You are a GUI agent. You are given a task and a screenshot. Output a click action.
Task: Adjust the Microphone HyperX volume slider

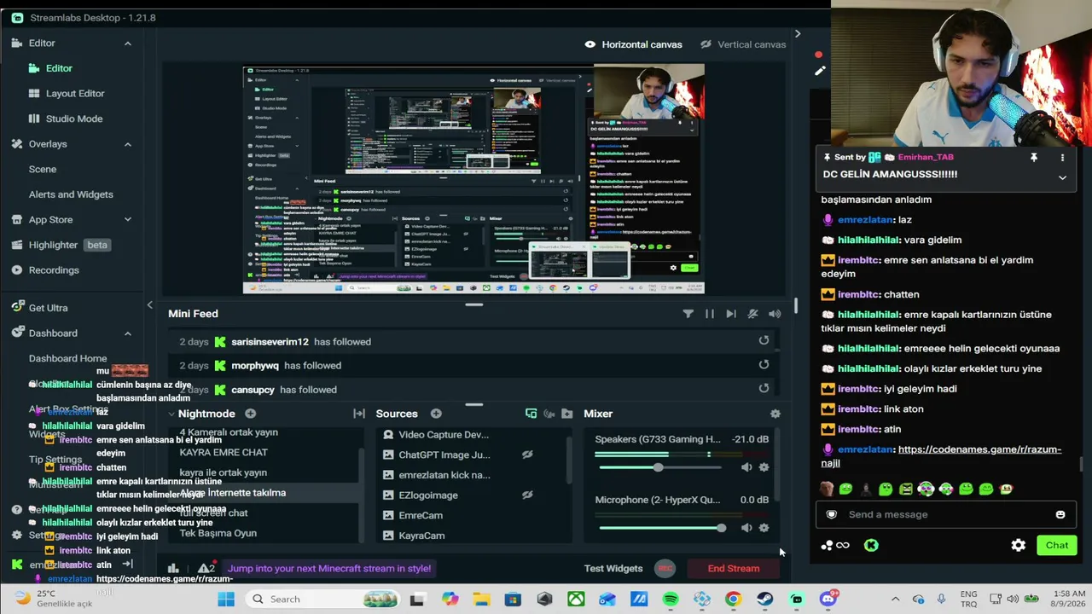point(660,528)
